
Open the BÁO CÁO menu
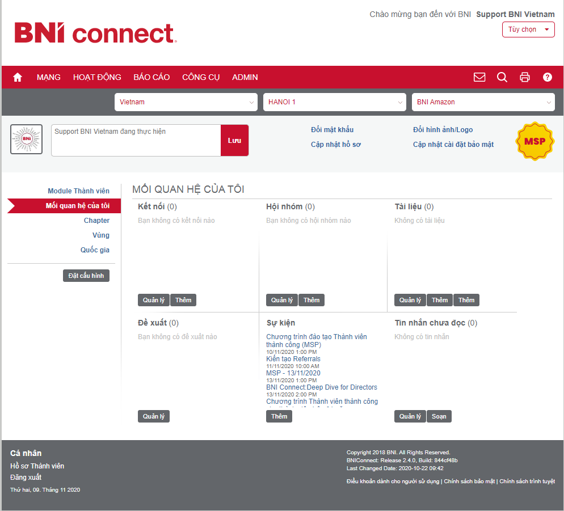pos(151,77)
